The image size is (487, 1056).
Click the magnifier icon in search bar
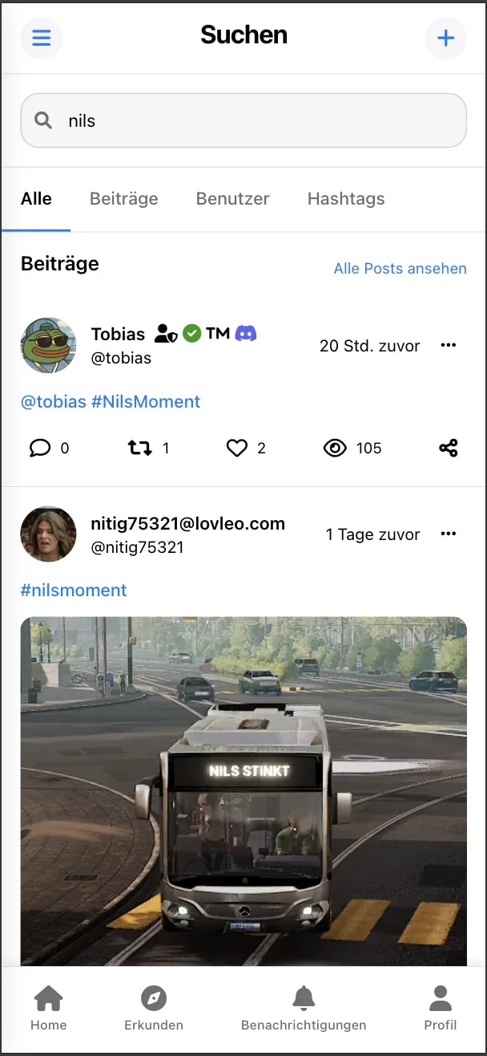(x=43, y=120)
